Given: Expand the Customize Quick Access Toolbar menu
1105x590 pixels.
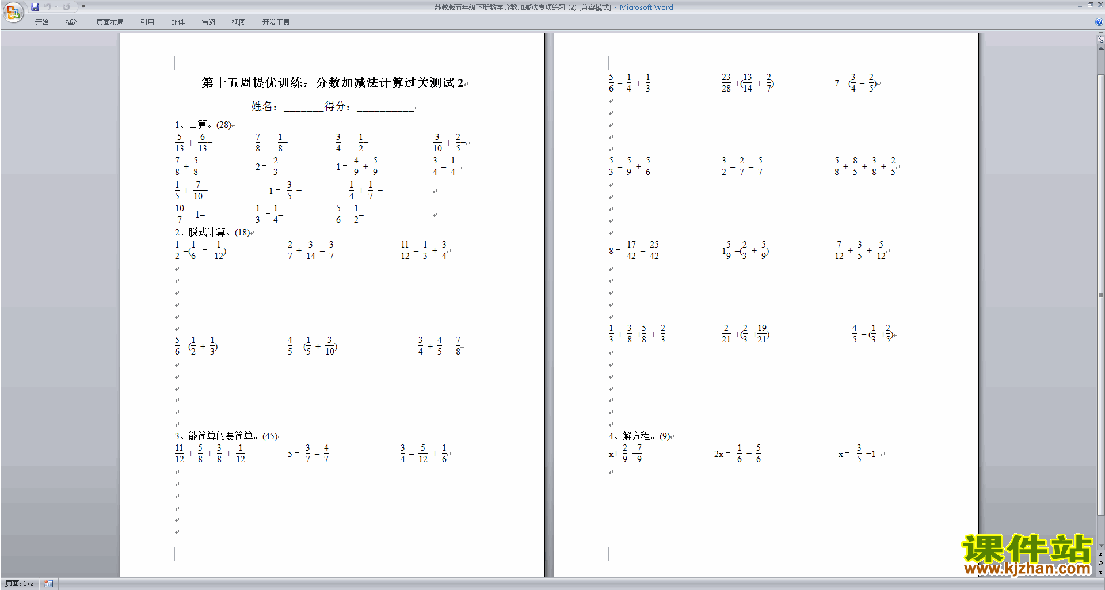Looking at the screenshot, I should (x=83, y=7).
